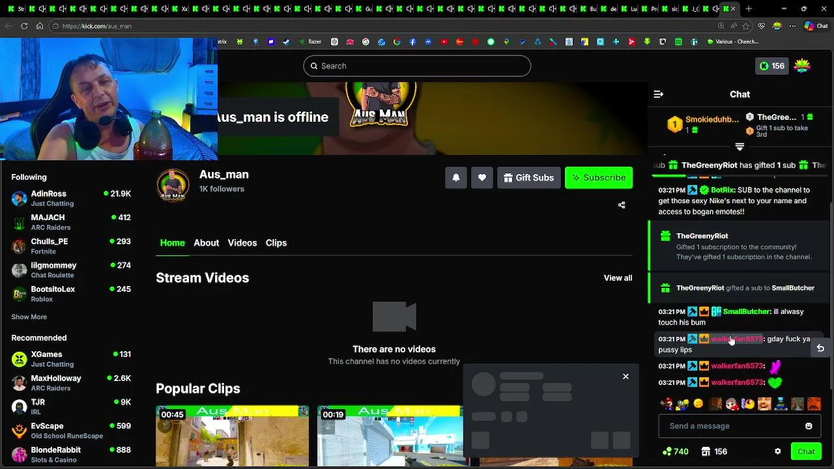Open MAJACH channel in Following
This screenshot has width=834, height=469.
point(71,222)
